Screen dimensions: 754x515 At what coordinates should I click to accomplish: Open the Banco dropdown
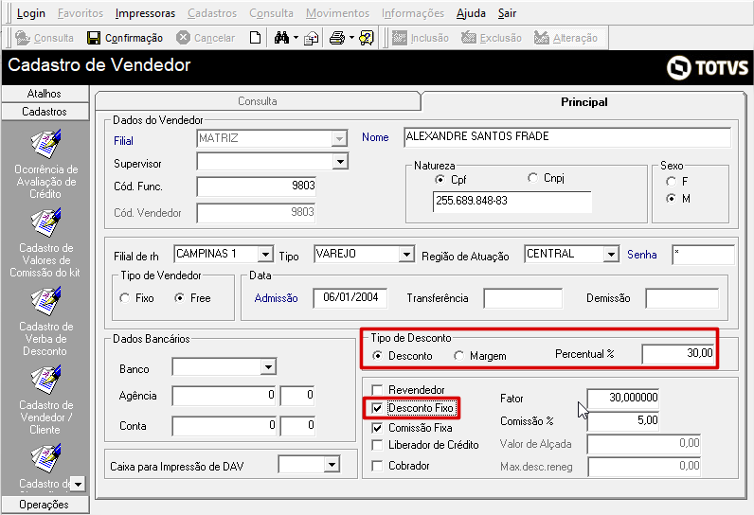point(268,367)
